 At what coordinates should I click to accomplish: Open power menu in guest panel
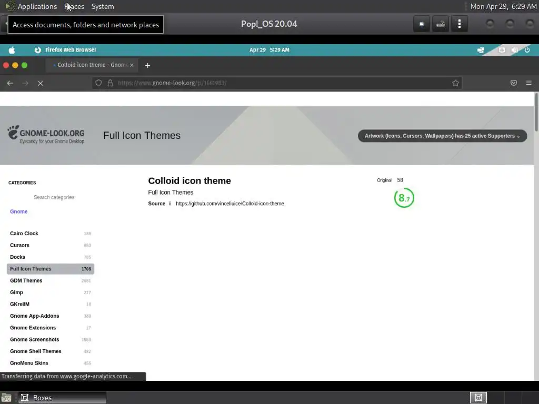pos(527,50)
